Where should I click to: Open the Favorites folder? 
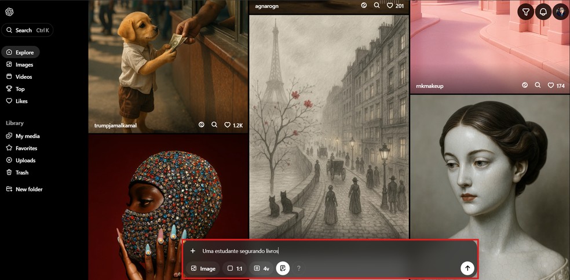tap(21, 148)
